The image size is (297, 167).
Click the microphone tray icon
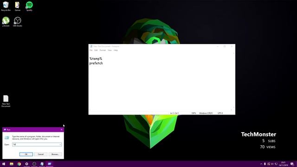pyautogui.click(x=265, y=164)
